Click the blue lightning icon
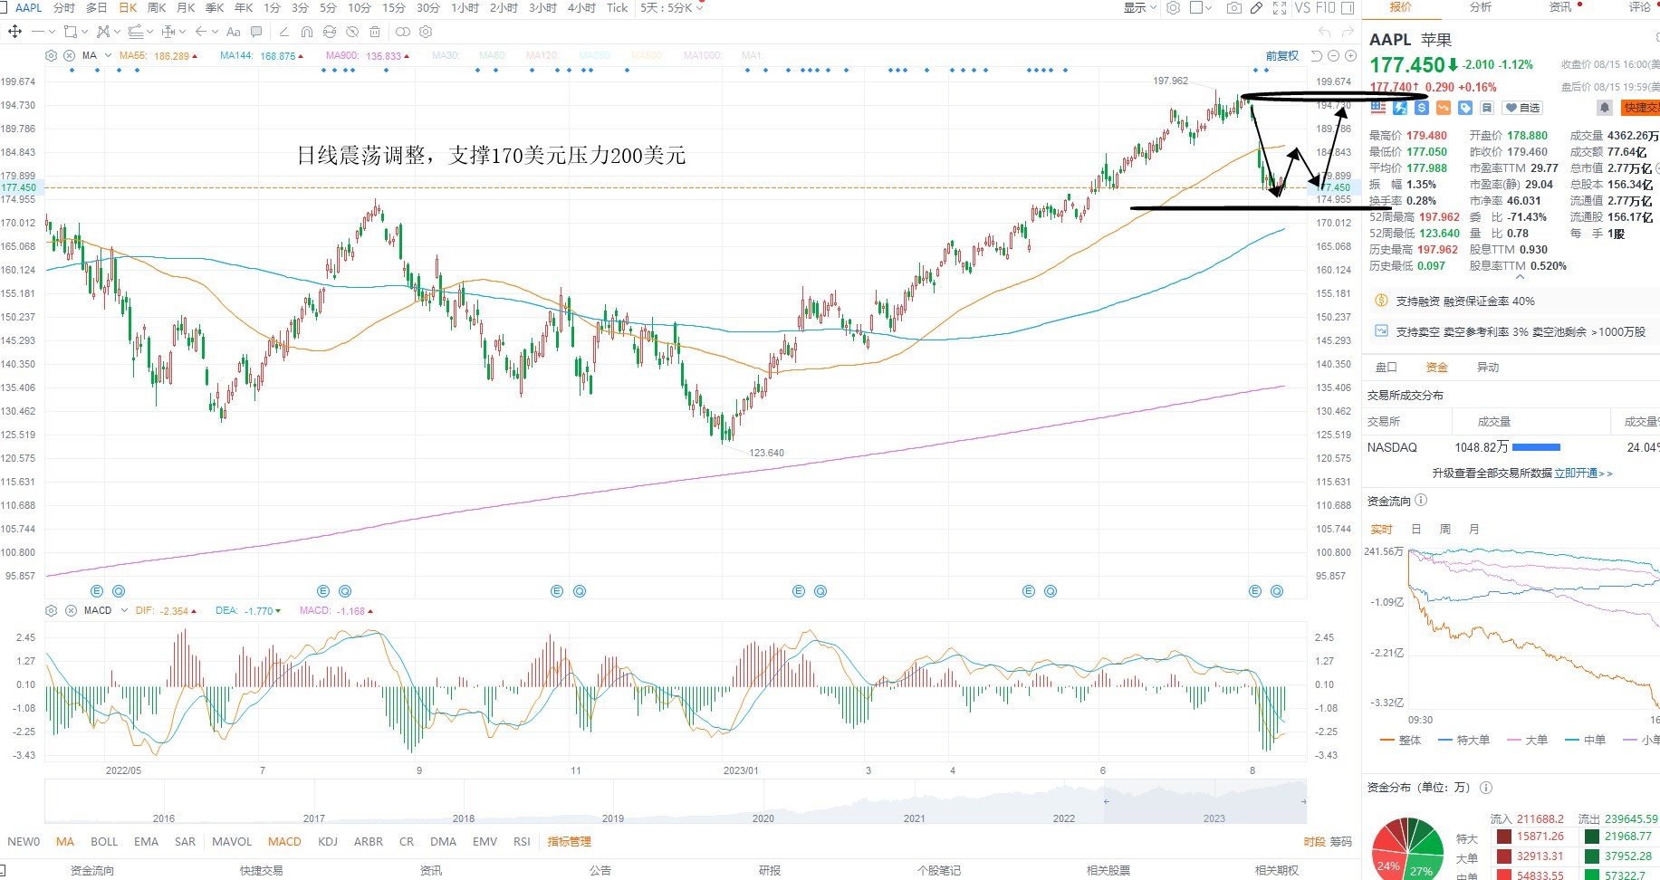 pos(1400,108)
